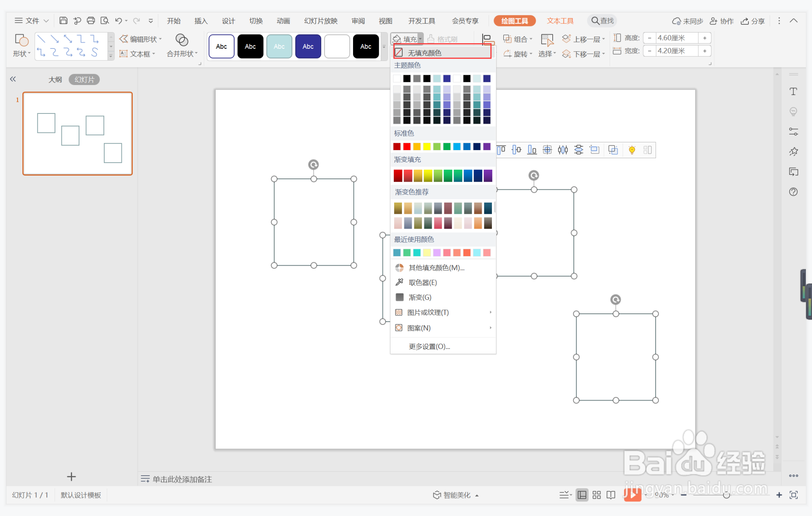Viewport: 812px width, 516px height.
Task: Switch to slide sorter grid view
Action: pos(597,495)
